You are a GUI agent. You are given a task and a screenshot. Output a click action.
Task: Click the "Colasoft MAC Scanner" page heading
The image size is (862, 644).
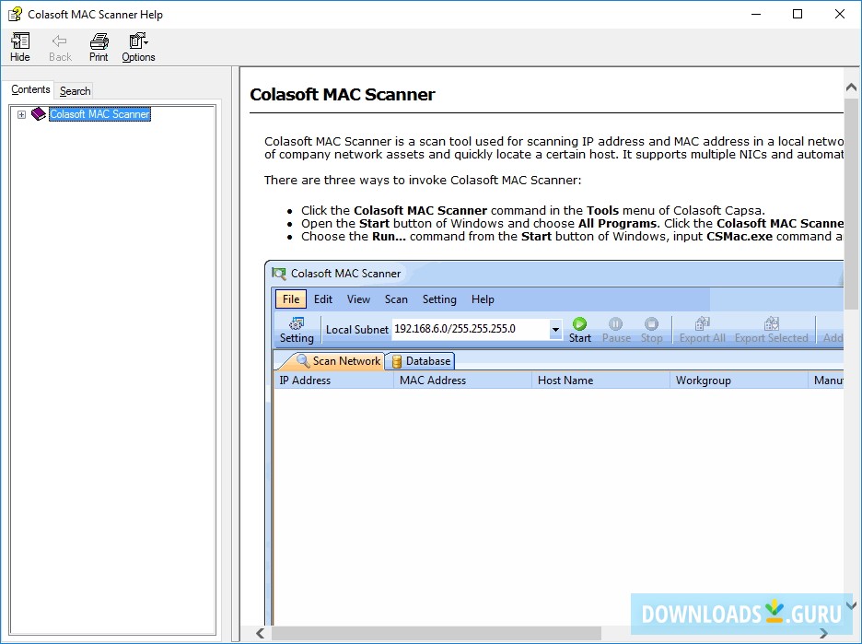click(x=343, y=95)
